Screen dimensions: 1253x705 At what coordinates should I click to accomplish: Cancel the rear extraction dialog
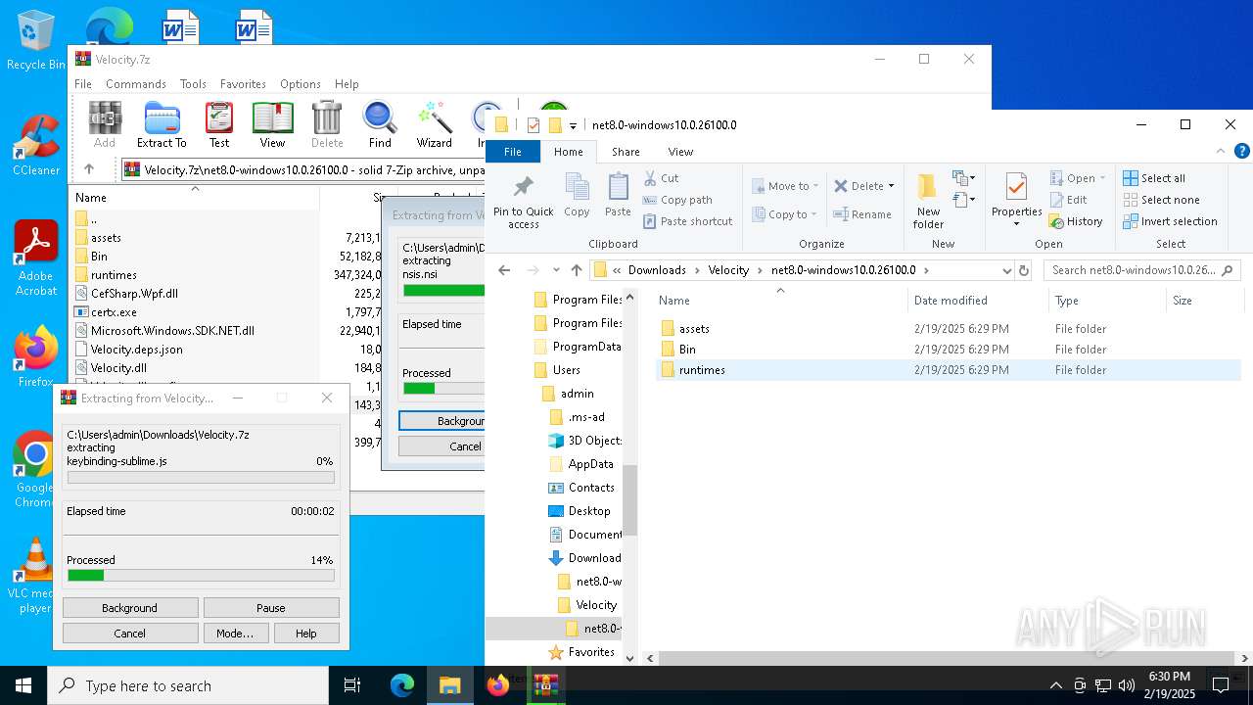[442, 446]
